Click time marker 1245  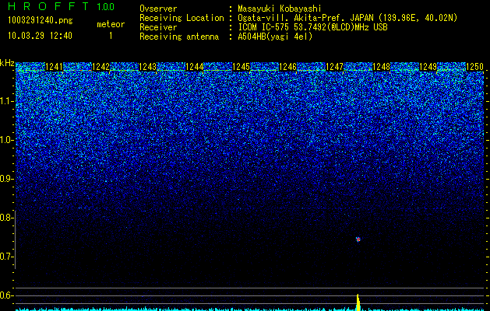[x=241, y=67]
